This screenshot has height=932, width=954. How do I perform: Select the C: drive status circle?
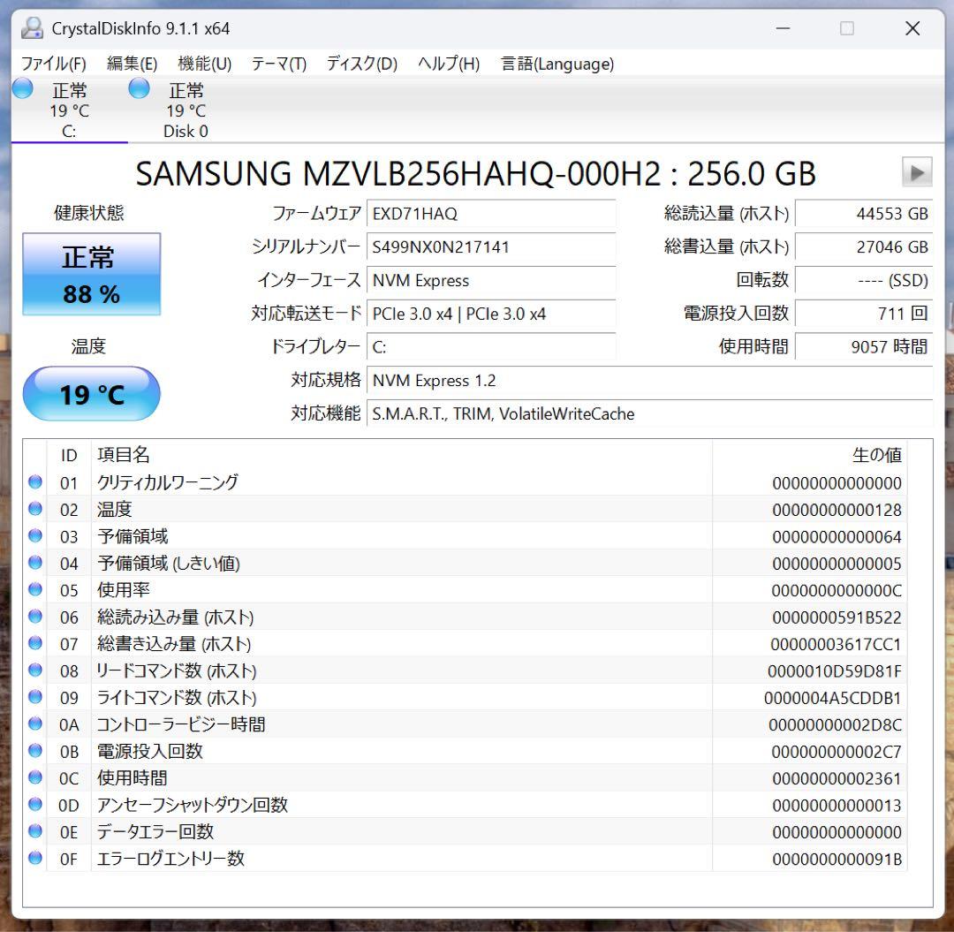[x=21, y=87]
